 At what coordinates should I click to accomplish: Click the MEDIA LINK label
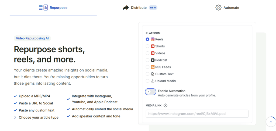(x=153, y=106)
